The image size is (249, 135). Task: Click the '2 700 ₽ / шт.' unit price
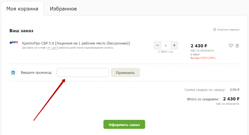click(x=166, y=52)
